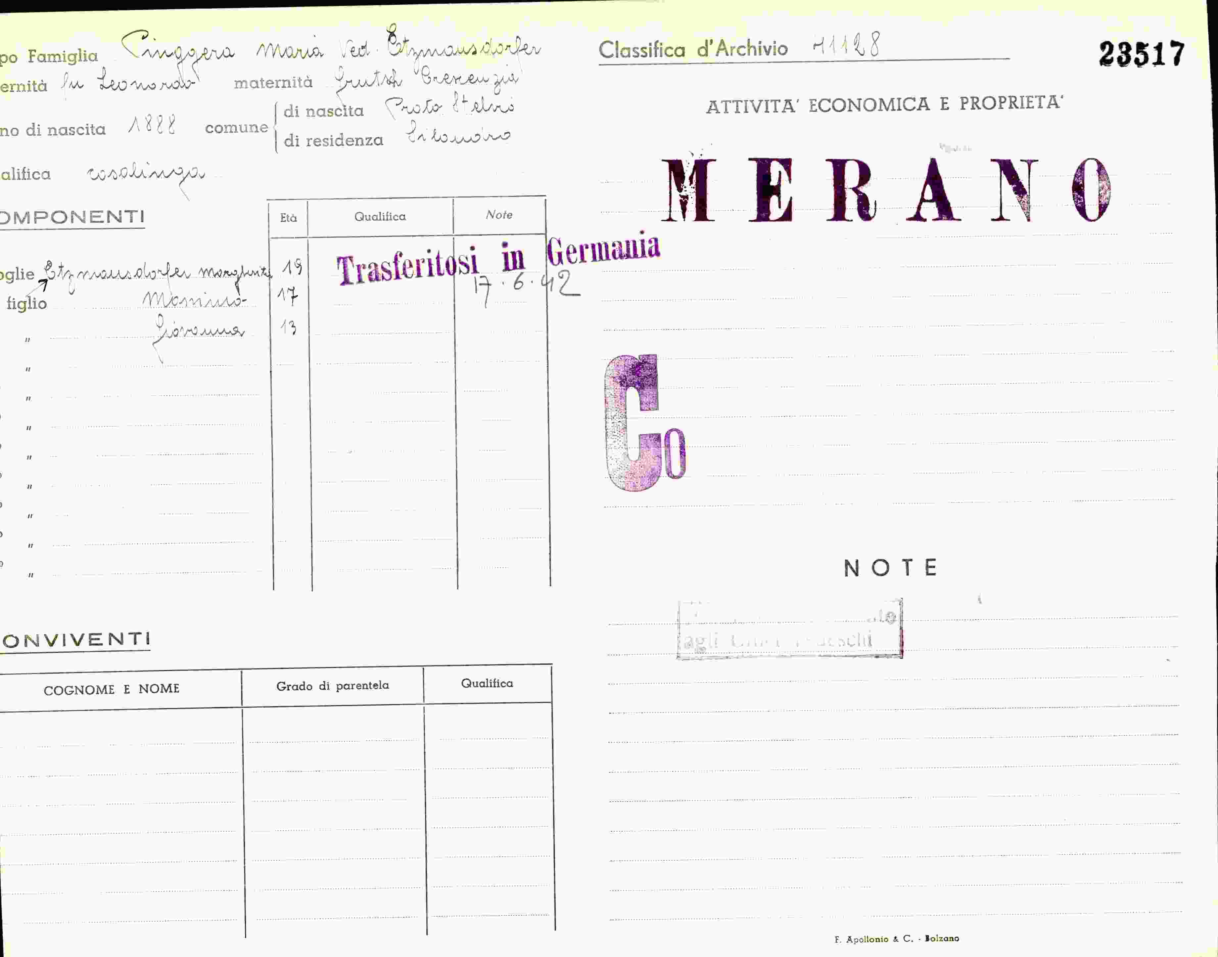Click the italic "Note" column header
This screenshot has width=1218, height=957.
pos(499,215)
